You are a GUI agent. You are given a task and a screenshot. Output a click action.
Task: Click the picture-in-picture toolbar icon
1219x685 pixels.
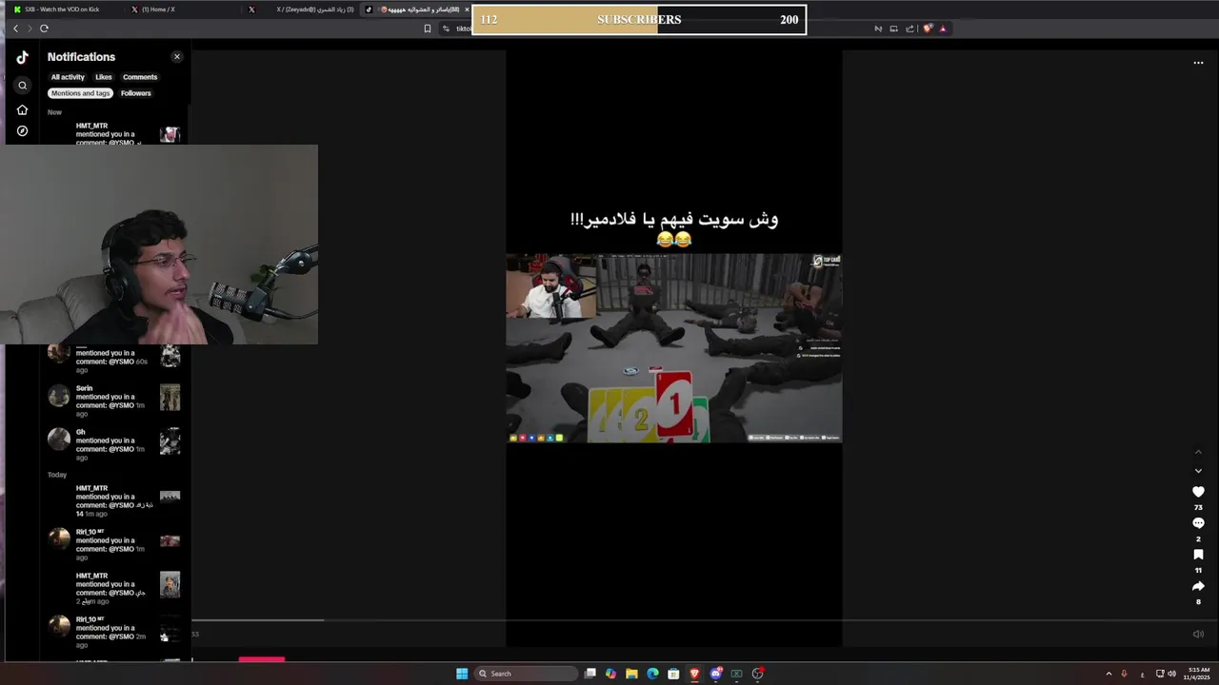pos(893,29)
